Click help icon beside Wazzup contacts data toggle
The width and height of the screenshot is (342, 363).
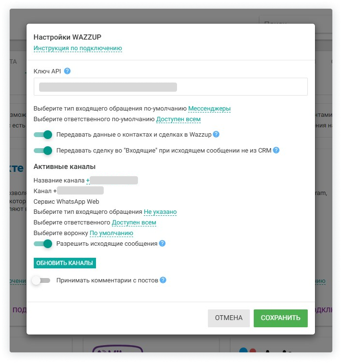tap(216, 134)
